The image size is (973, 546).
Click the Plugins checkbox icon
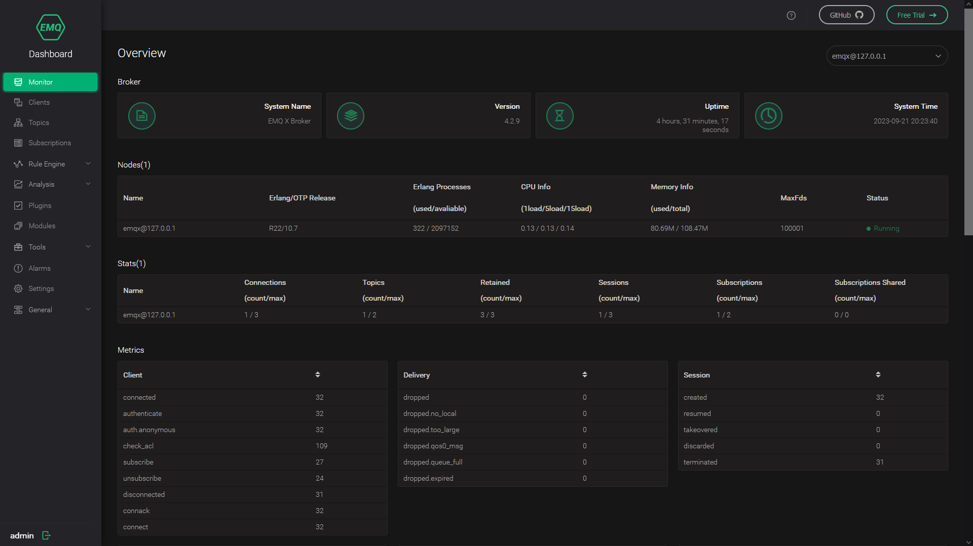click(x=18, y=205)
